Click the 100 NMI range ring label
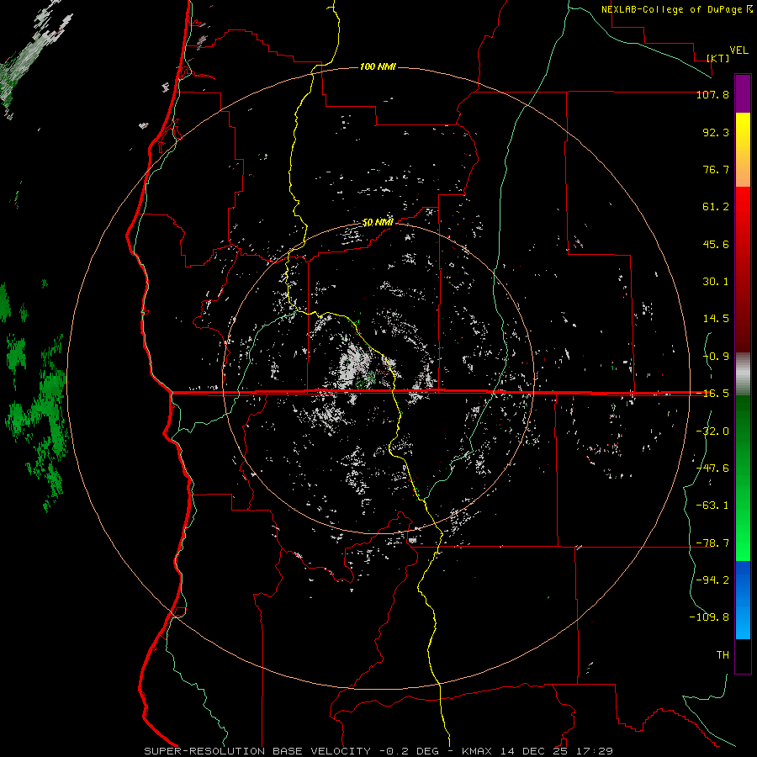This screenshot has height=757, width=757. [378, 66]
